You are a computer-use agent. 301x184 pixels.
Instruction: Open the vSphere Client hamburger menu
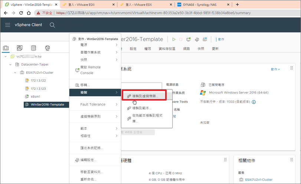click(7, 25)
